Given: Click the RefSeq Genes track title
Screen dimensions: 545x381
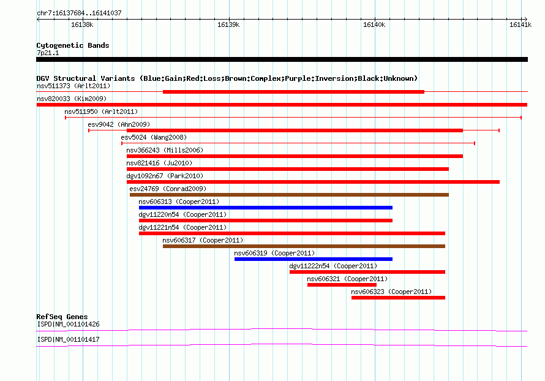Looking at the screenshot, I should 62,317.
